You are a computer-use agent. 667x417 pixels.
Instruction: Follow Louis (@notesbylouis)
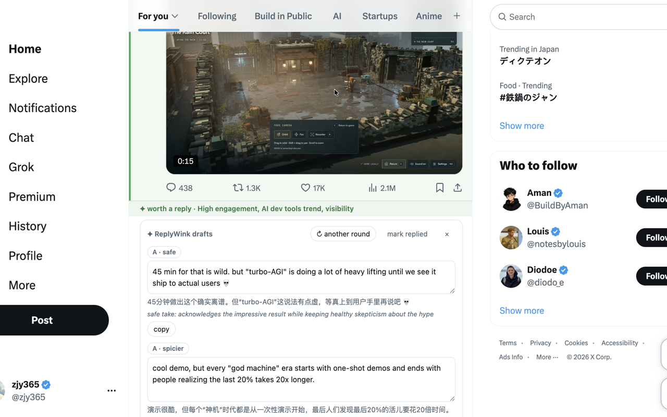(x=652, y=238)
